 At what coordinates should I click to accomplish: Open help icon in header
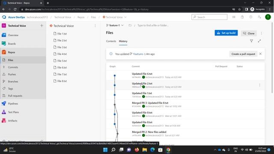251,17
